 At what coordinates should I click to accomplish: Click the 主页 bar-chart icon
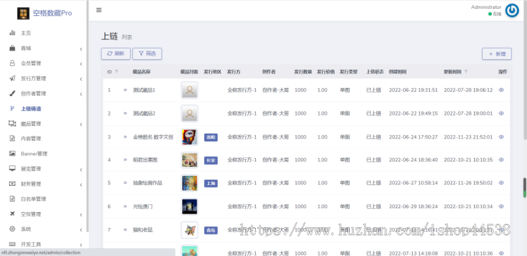12,33
